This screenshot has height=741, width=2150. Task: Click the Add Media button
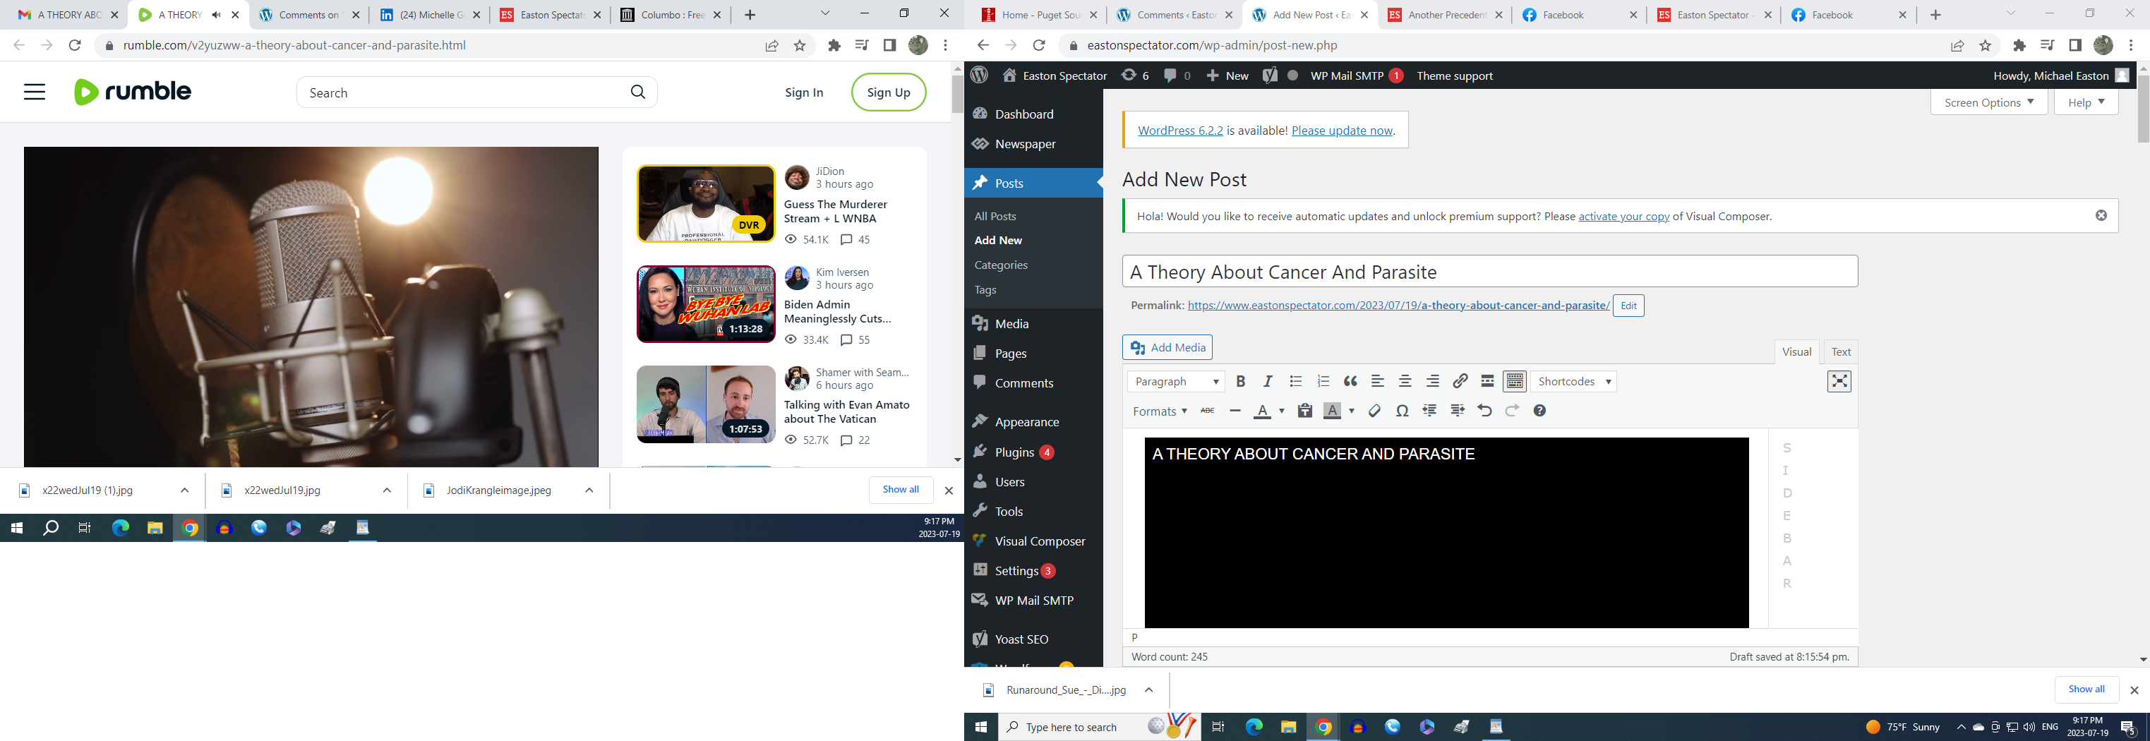[1167, 347]
